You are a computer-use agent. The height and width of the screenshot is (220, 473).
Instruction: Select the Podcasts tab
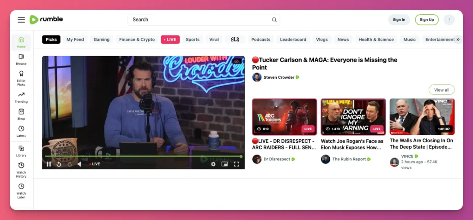click(261, 40)
